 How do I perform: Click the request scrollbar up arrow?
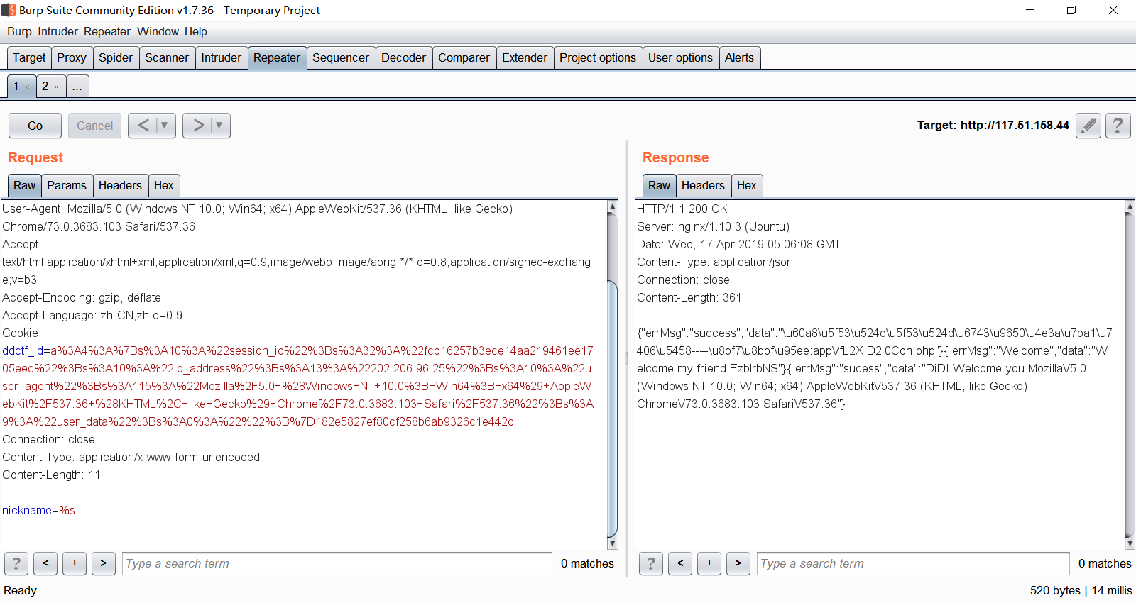[x=612, y=206]
